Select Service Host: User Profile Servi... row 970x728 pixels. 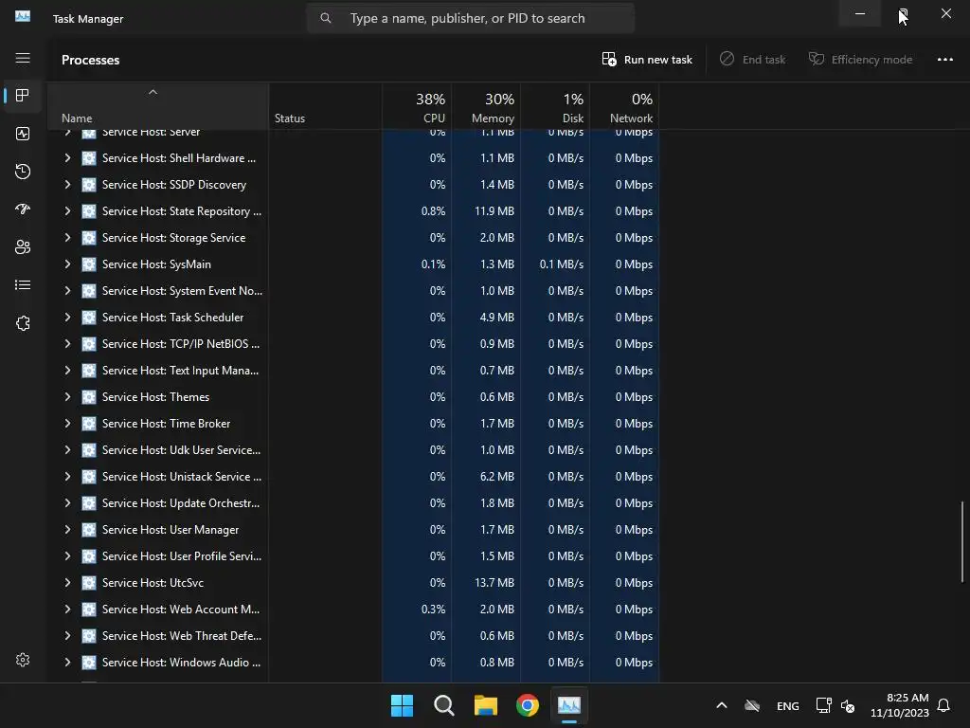click(353, 555)
